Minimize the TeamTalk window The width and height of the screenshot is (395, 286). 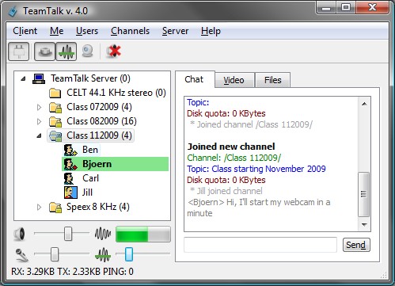tap(326, 8)
